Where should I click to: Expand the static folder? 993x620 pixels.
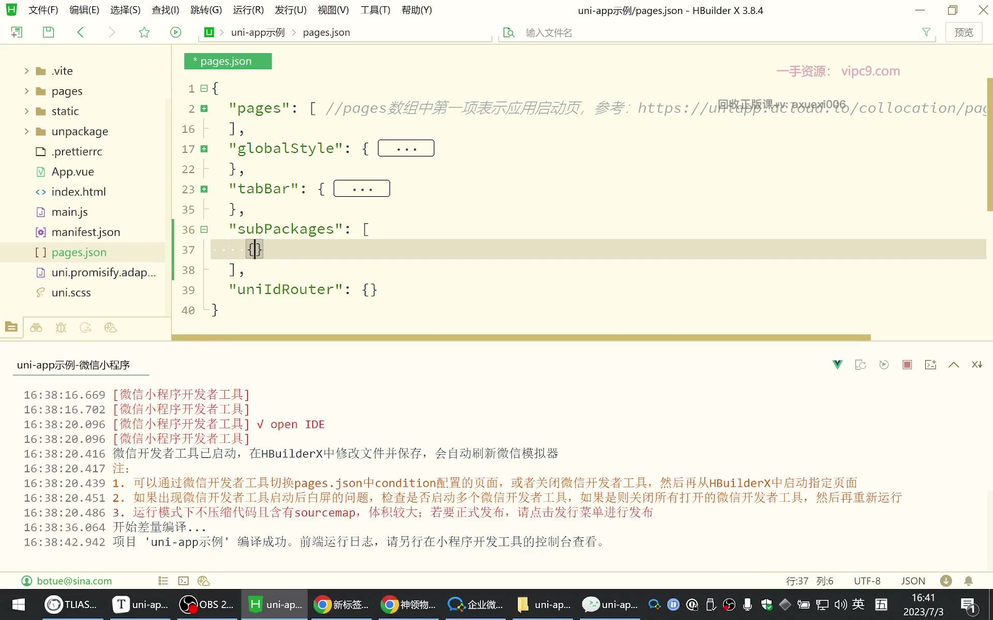pos(26,111)
